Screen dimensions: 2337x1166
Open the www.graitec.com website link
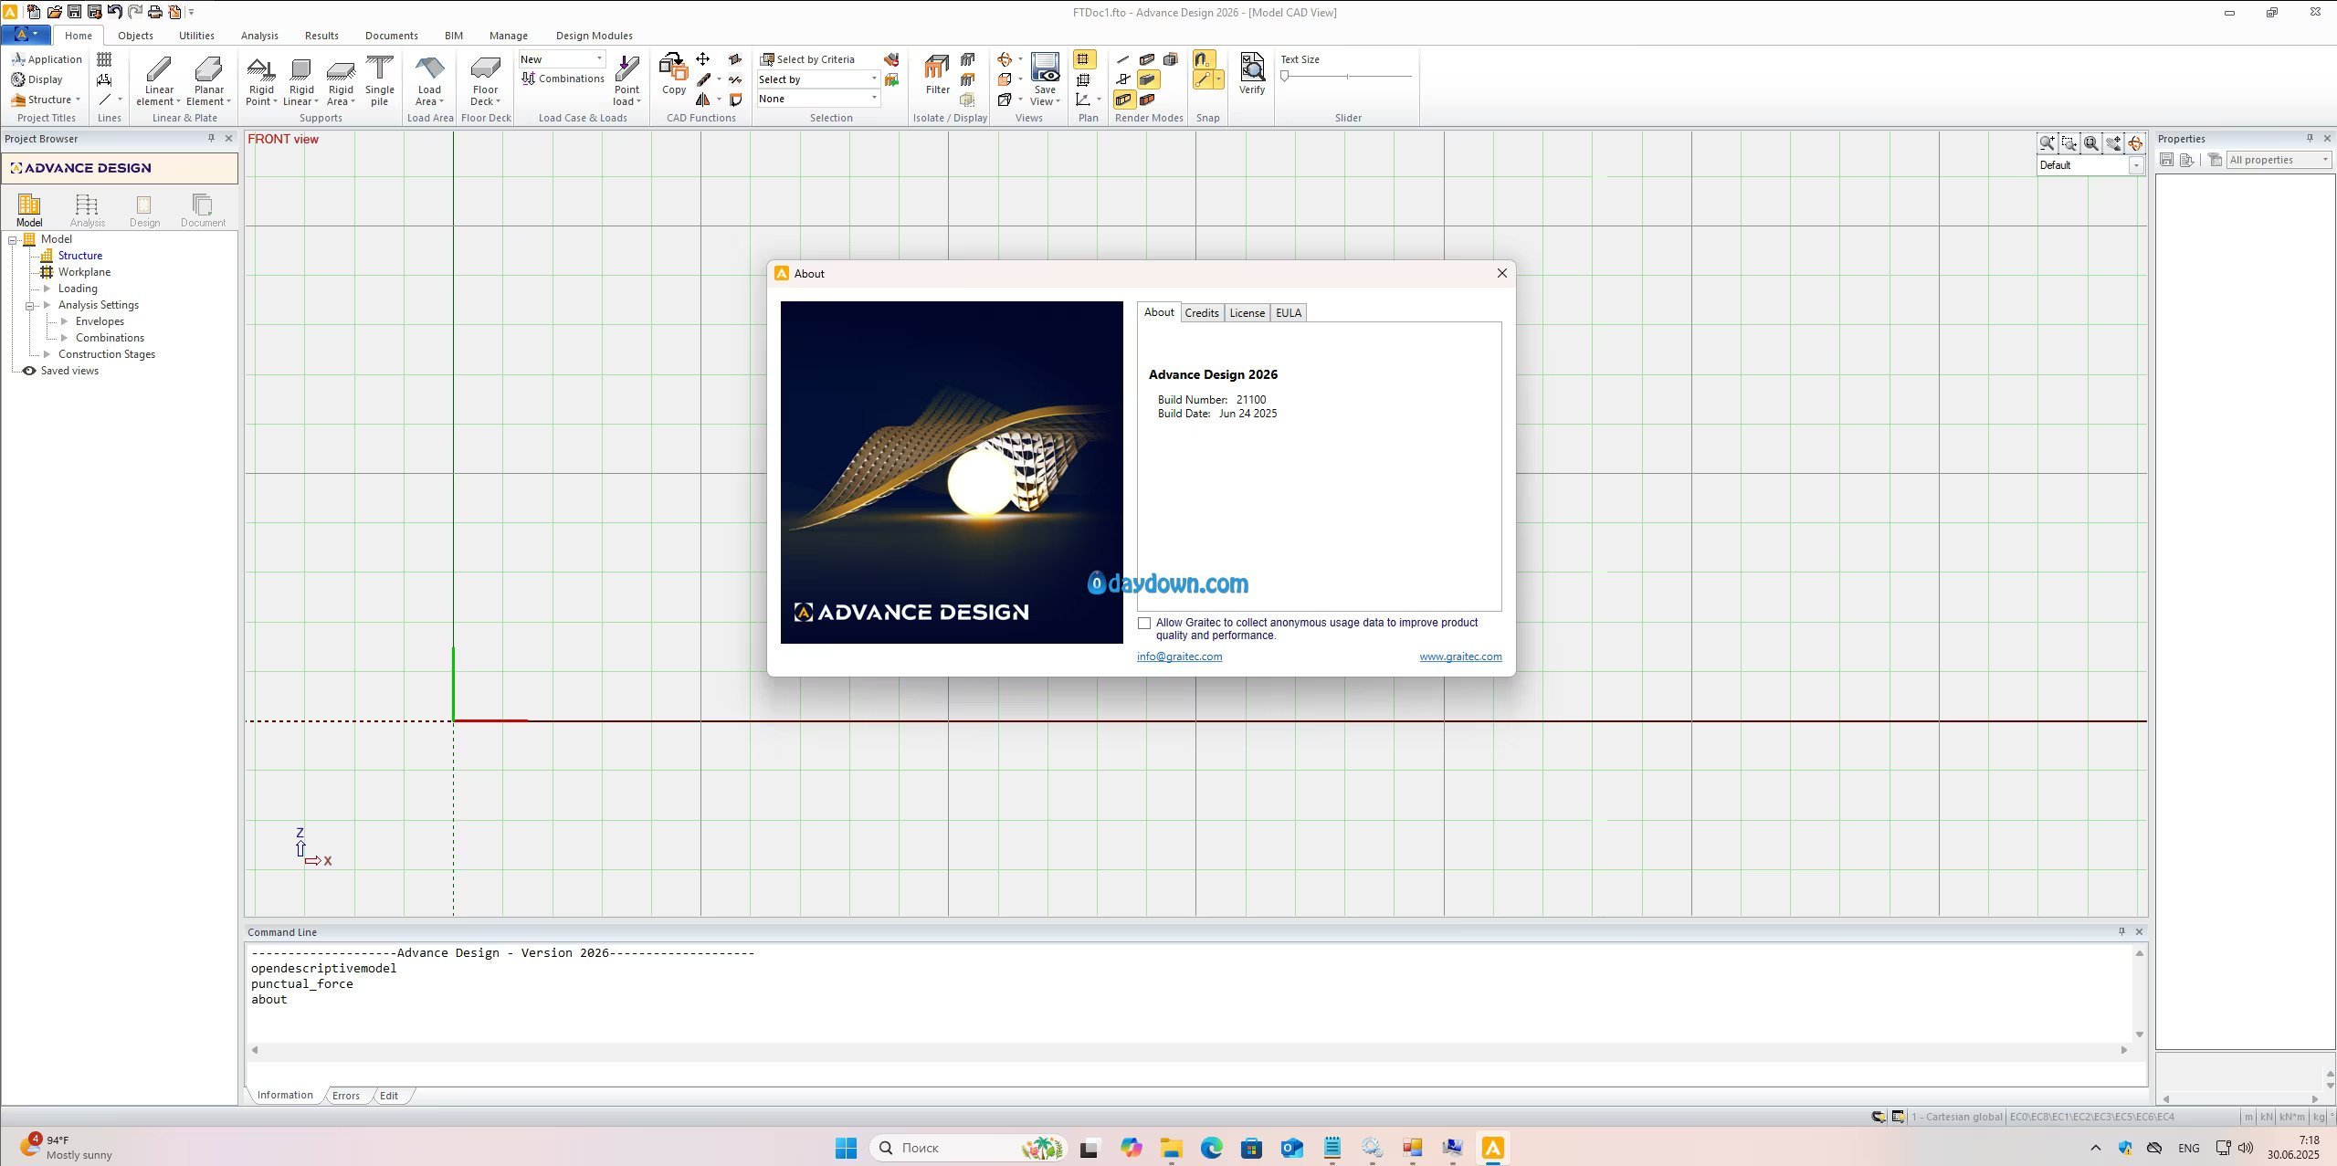(1460, 657)
